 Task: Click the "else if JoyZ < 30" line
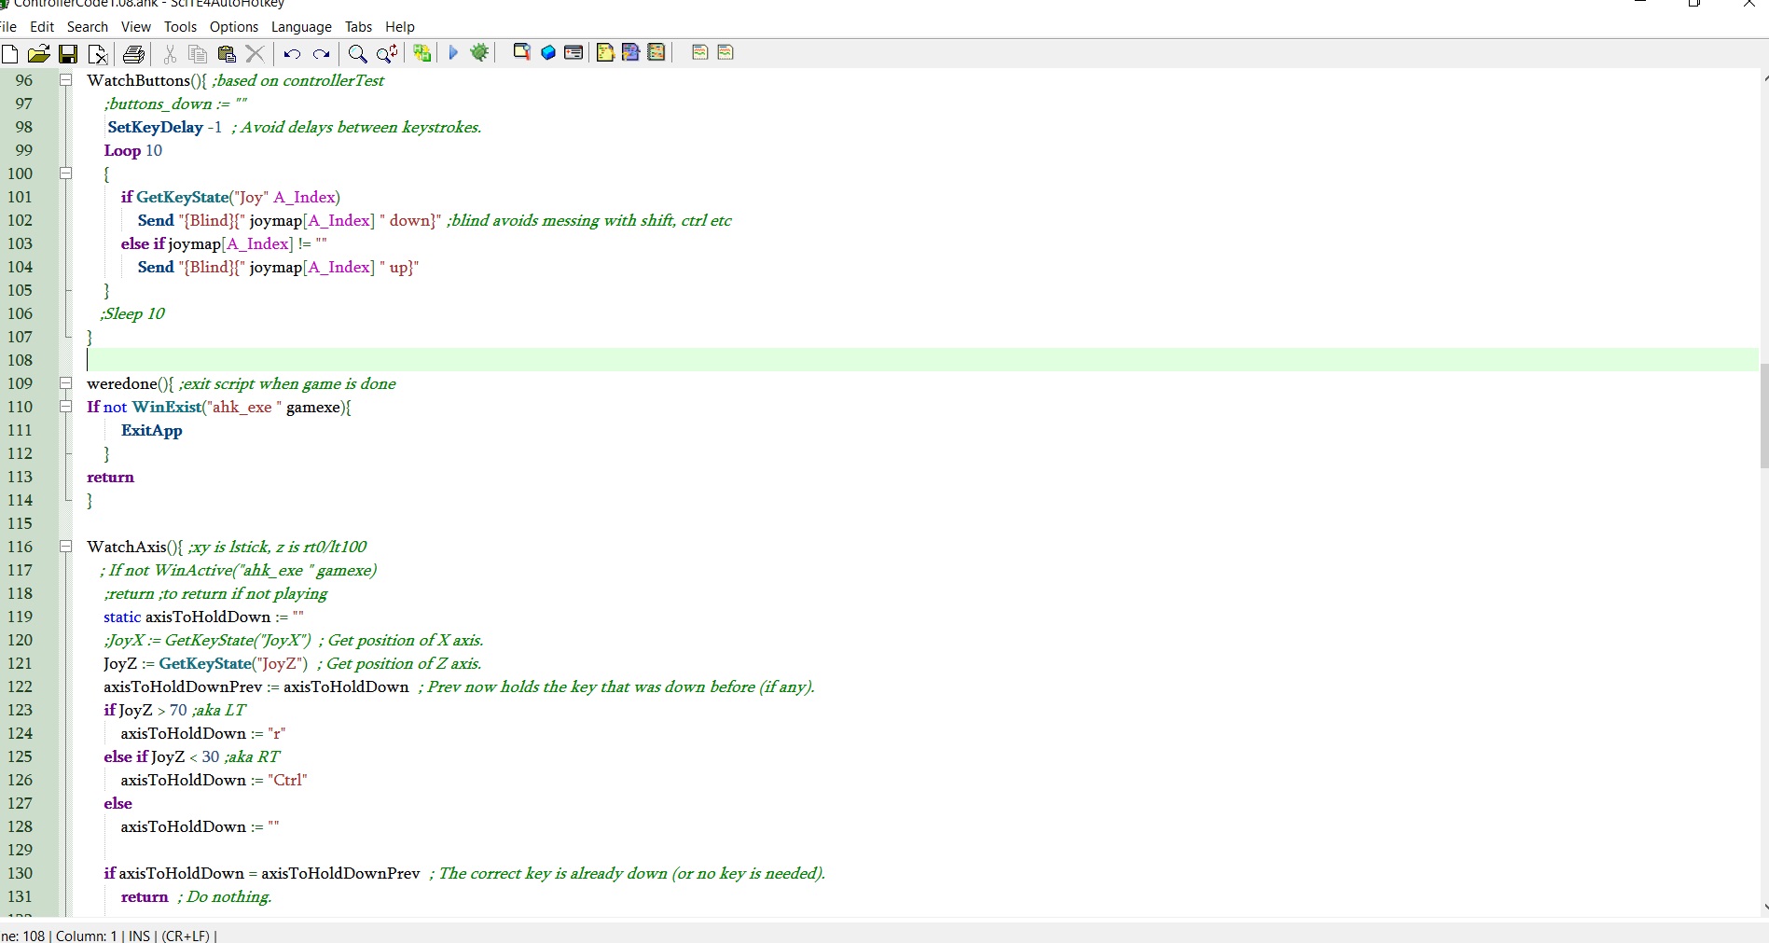coord(191,756)
